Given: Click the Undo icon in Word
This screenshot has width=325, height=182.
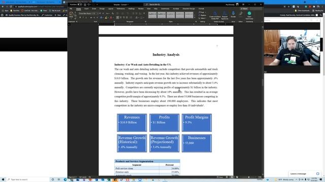Looking at the screenshot, I should click(88, 5).
